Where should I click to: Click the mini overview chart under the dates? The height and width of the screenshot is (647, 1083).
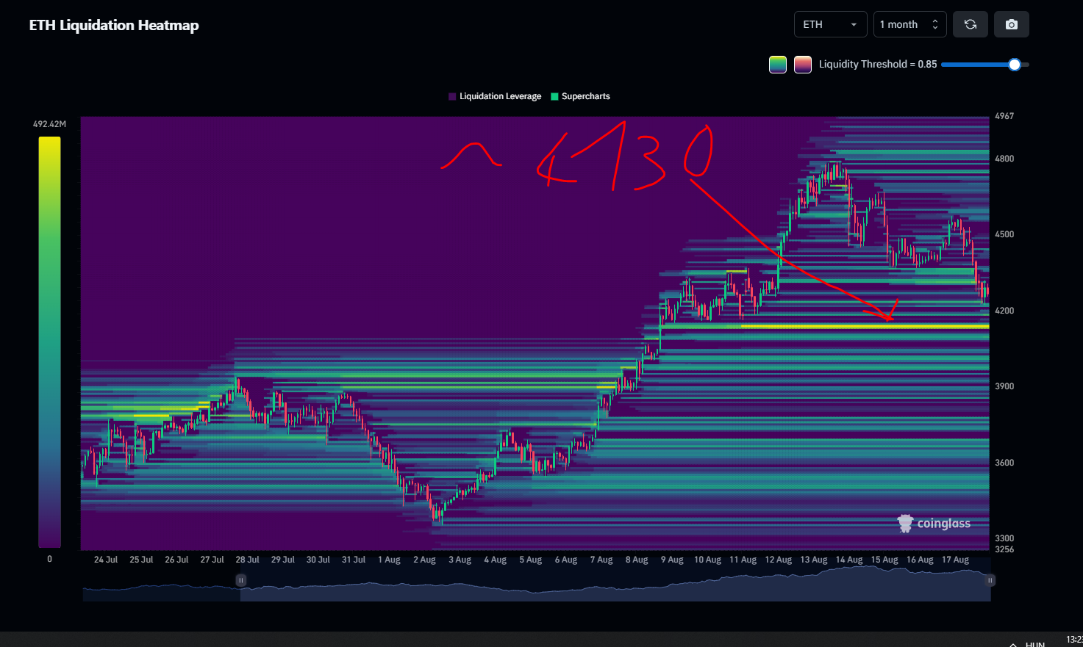537,584
